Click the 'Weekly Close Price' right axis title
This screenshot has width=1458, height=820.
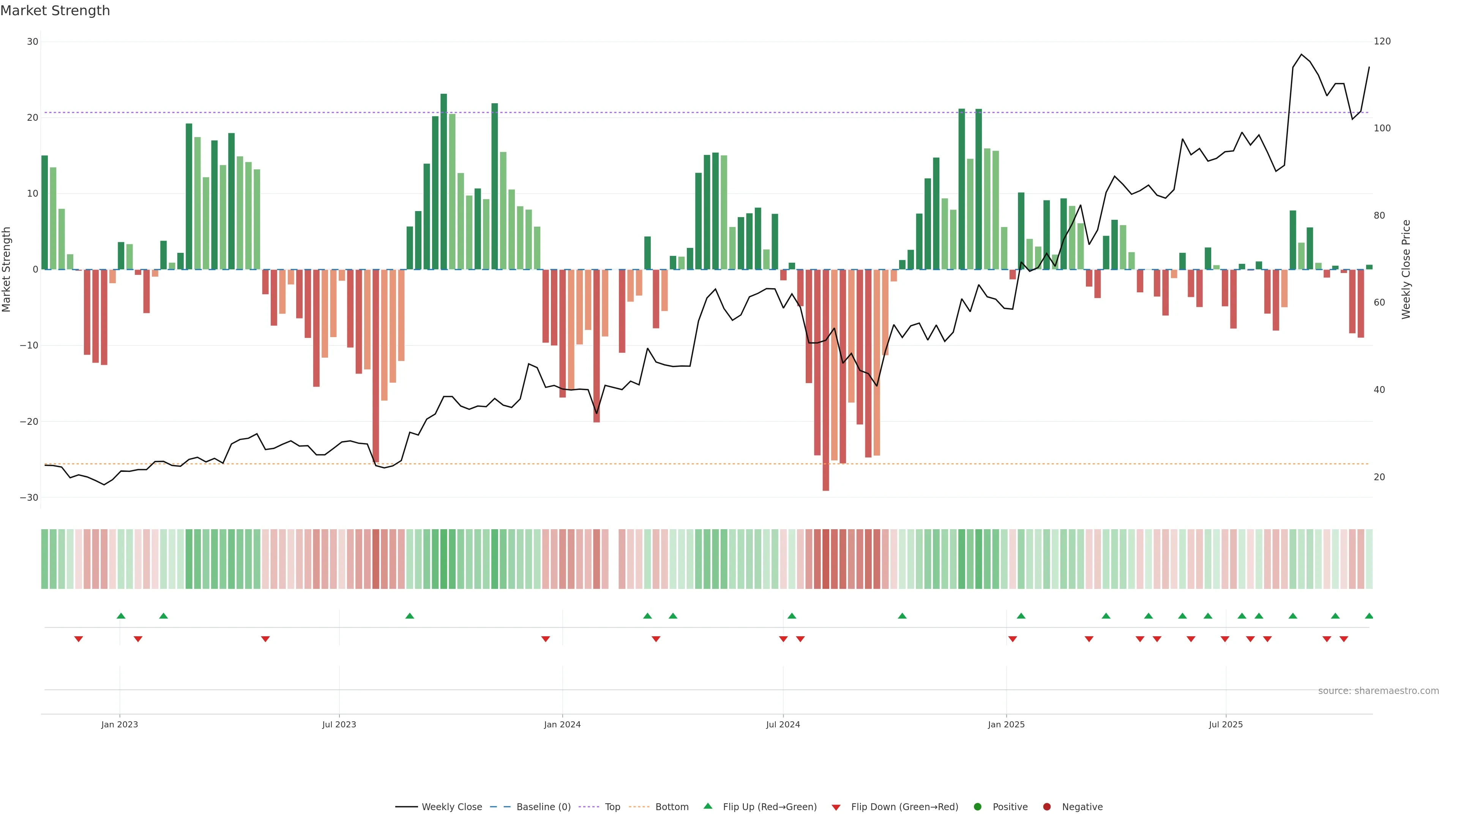point(1406,270)
